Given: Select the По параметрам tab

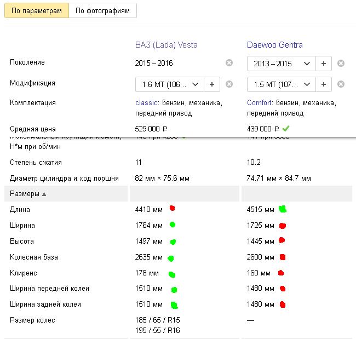Looking at the screenshot, I should point(37,10).
